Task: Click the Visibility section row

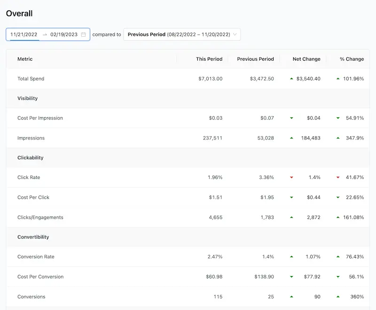Action: [x=188, y=98]
